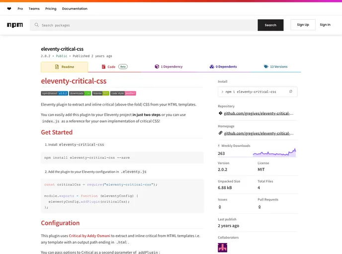Open the Teams menu item

(34, 9)
